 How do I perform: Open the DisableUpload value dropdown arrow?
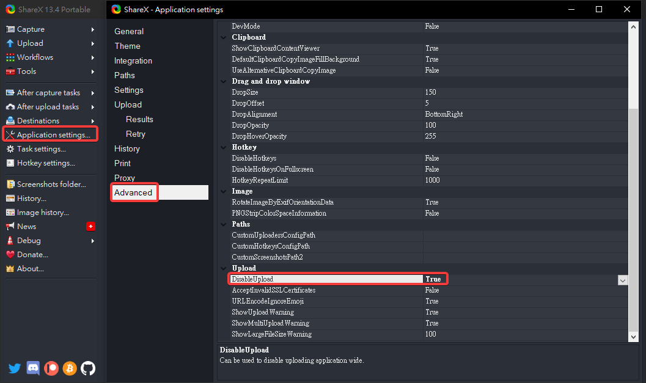click(x=622, y=280)
